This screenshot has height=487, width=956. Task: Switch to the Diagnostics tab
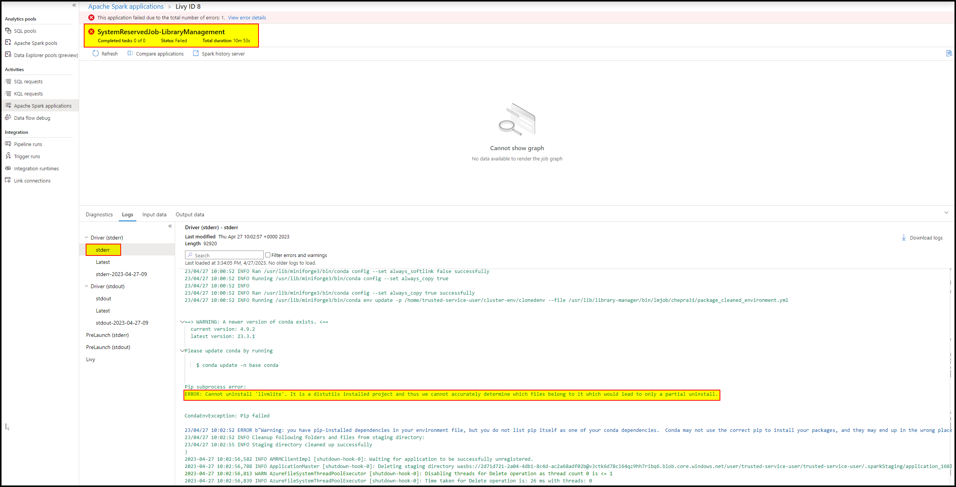[x=99, y=215]
